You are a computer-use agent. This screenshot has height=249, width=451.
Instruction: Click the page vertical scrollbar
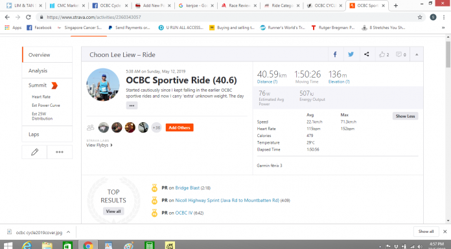448,54
